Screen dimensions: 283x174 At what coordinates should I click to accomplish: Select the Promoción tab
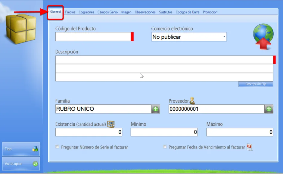pyautogui.click(x=210, y=12)
